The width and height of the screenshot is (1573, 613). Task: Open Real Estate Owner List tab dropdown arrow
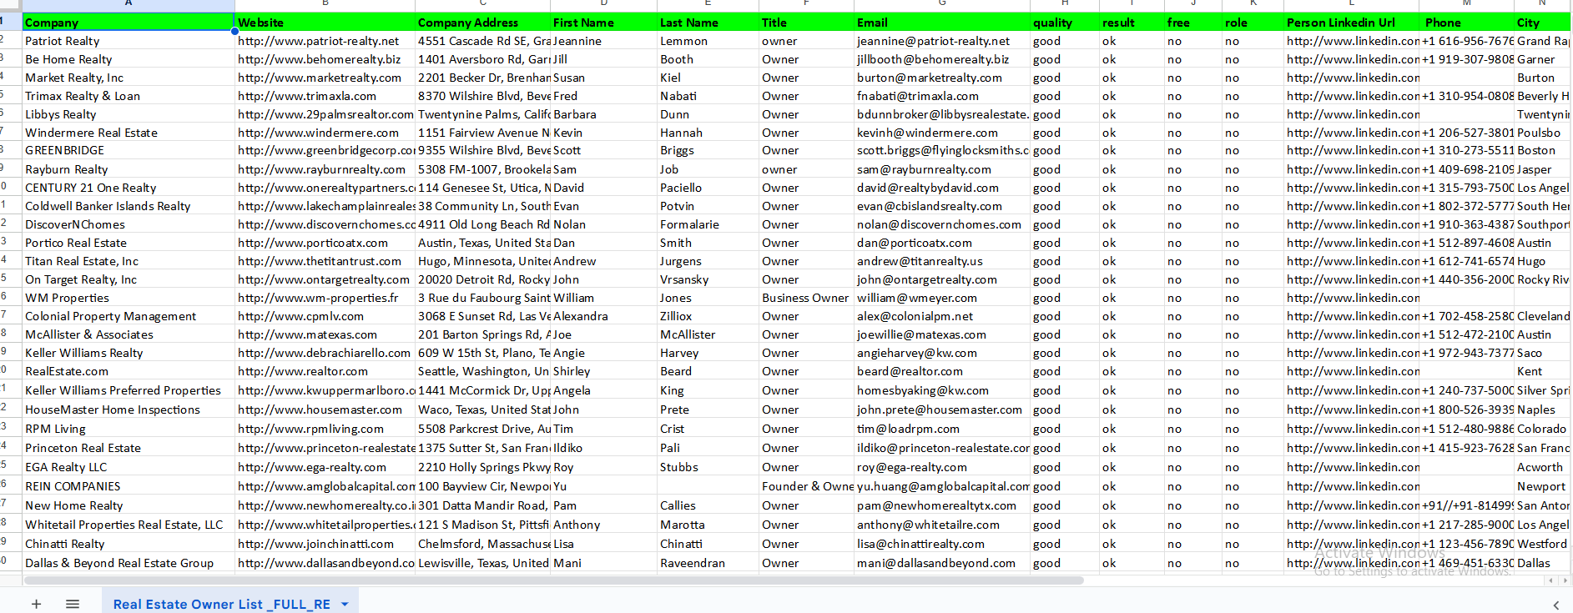[345, 604]
